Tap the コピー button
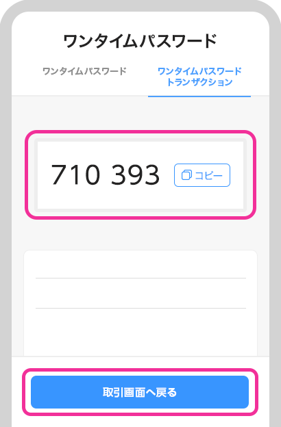 (202, 175)
